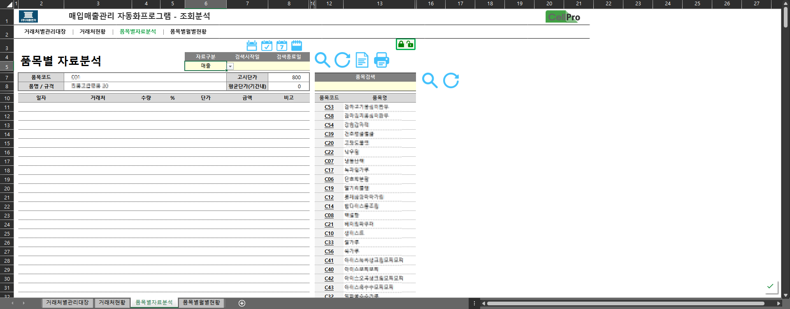Click the 거래처별관리대장 navigation link at top
The image size is (790, 309).
pyautogui.click(x=45, y=32)
